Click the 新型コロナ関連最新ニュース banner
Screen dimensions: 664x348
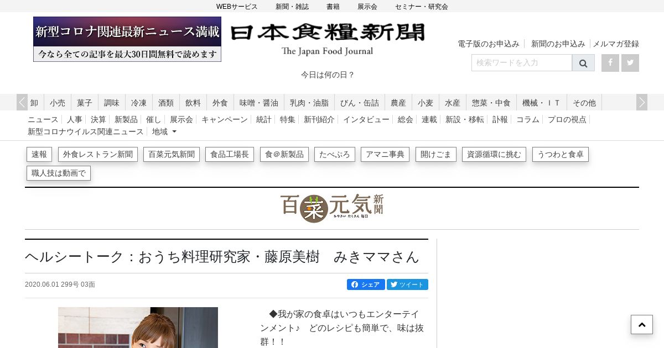[x=127, y=39]
